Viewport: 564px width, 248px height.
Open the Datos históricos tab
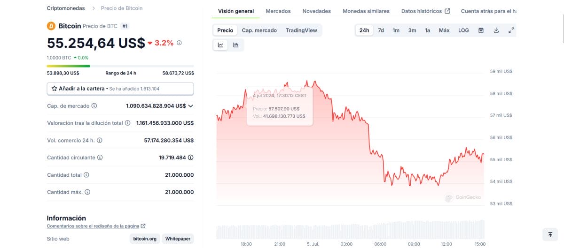425,11
